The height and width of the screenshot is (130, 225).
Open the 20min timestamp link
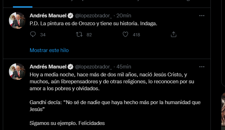pos(124,15)
